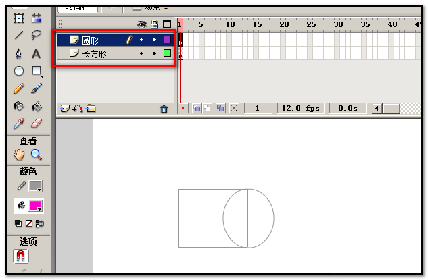Click the timeline horizontal scrollbar thumb

(x=391, y=109)
